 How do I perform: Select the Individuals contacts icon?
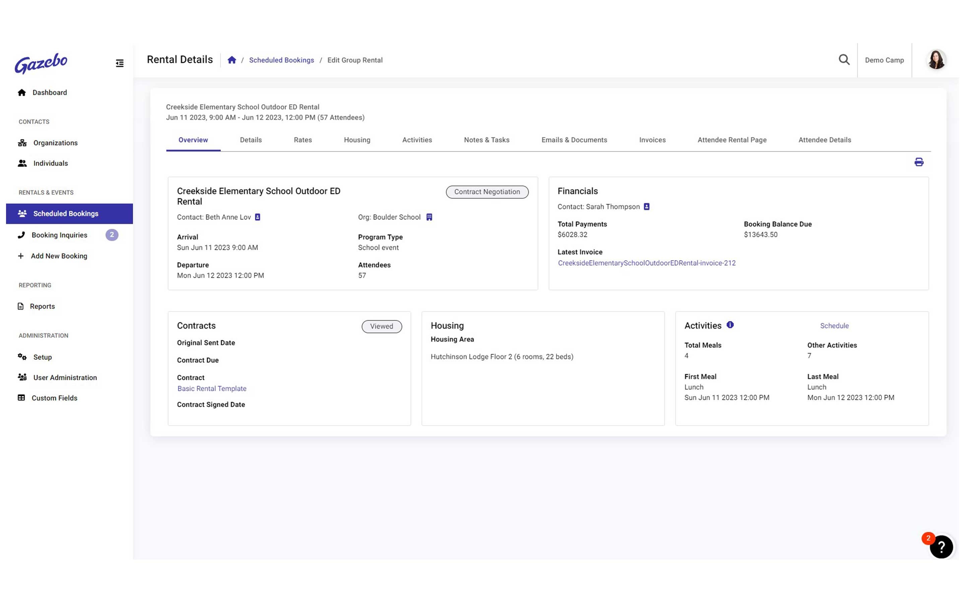tap(22, 163)
